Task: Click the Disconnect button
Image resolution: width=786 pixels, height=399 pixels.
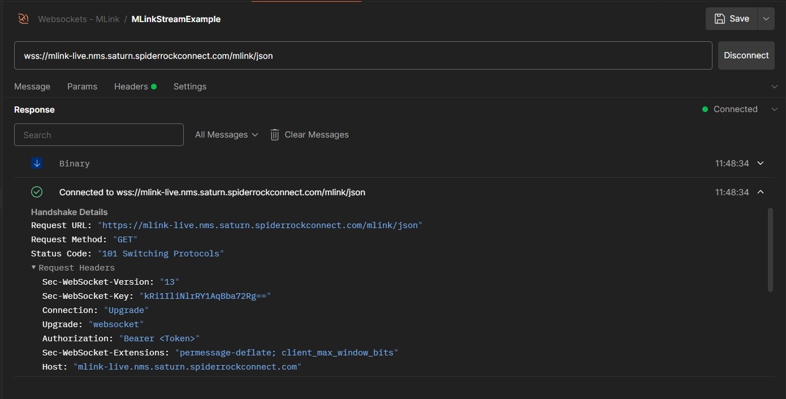Action: 746,55
